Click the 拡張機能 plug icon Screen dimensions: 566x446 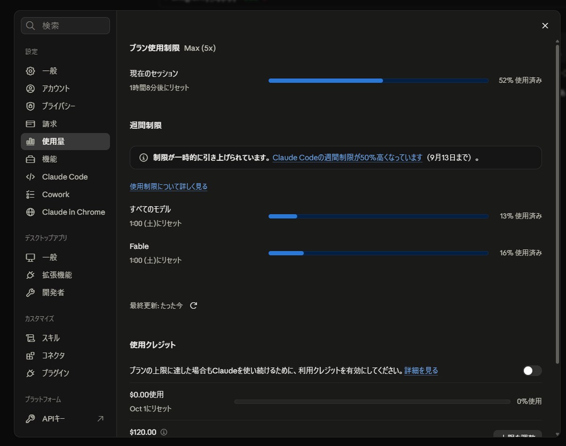pyautogui.click(x=31, y=275)
